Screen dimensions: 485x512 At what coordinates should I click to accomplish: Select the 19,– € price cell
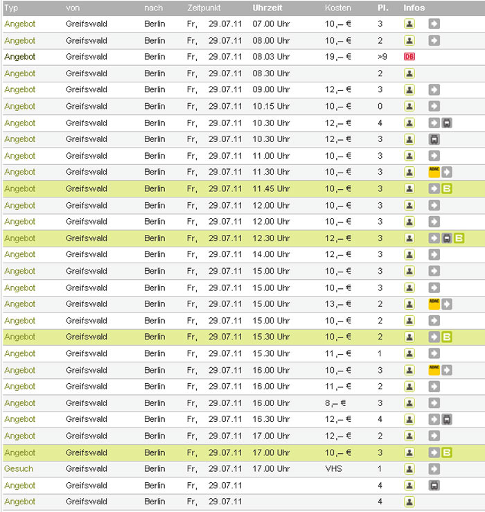338,57
